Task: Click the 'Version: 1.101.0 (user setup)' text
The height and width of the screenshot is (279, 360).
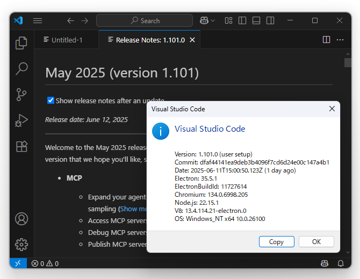Action: point(213,154)
